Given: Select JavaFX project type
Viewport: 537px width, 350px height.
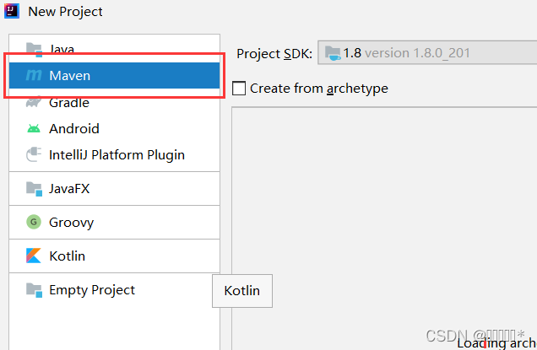Looking at the screenshot, I should (x=114, y=189).
